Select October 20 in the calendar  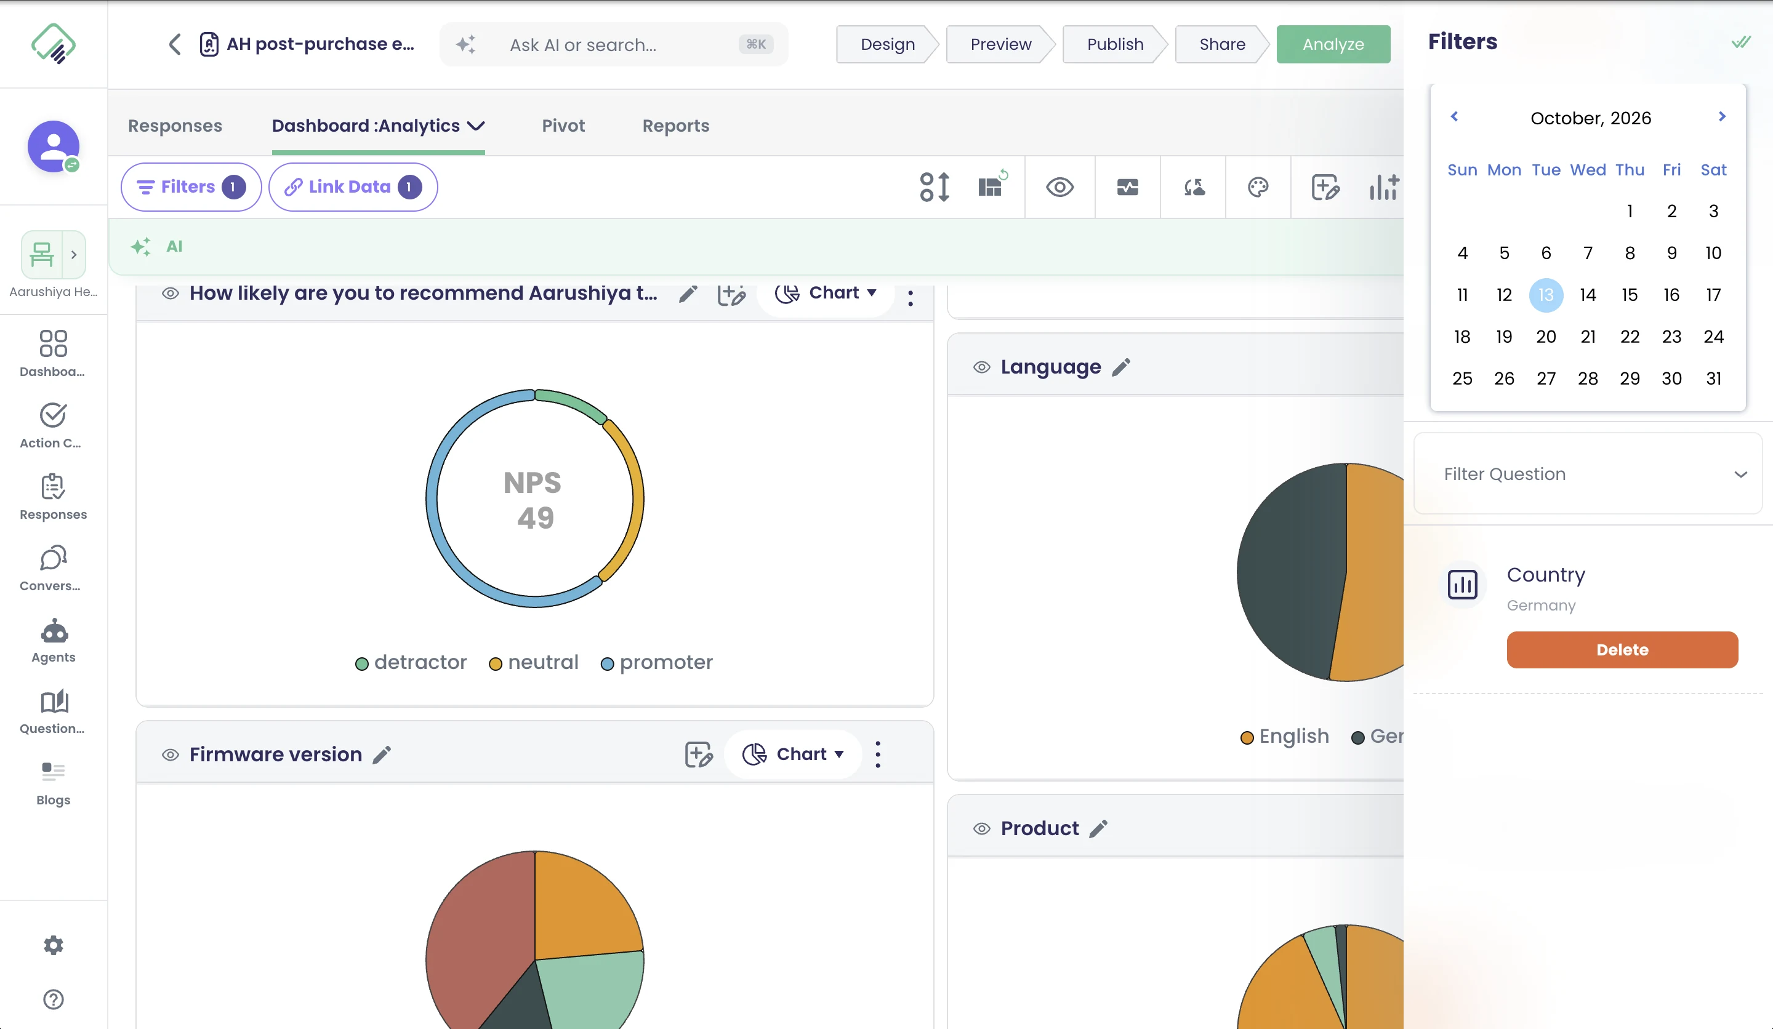[1546, 337]
